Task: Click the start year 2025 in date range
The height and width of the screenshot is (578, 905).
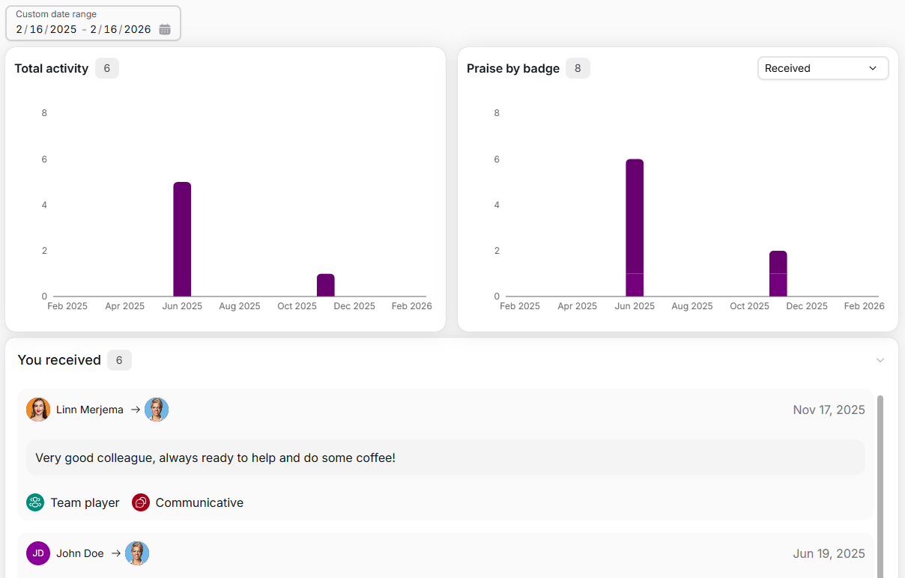Action: (x=63, y=30)
